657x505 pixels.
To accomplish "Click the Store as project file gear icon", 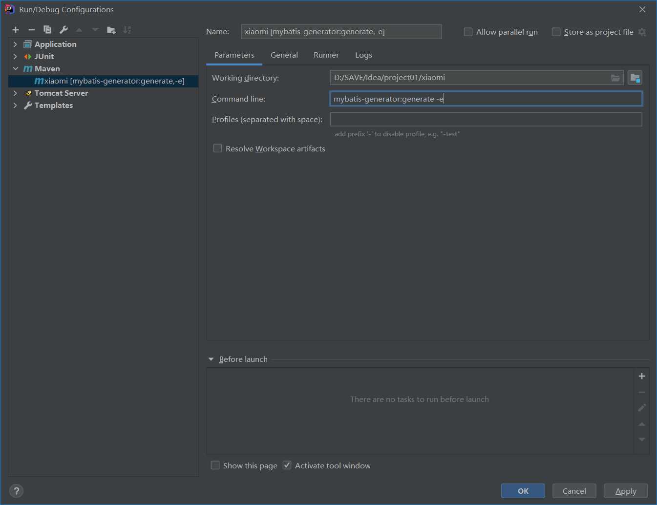I will coord(642,32).
